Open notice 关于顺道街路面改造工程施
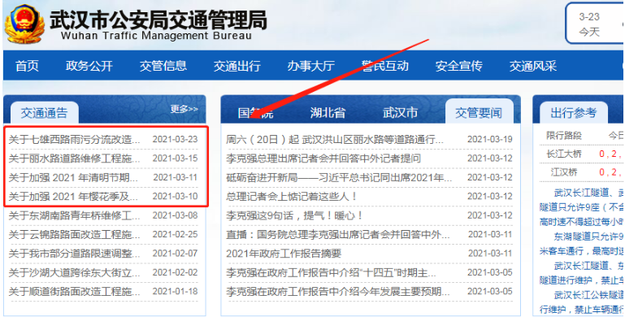This screenshot has width=625, height=317. pyautogui.click(x=75, y=292)
